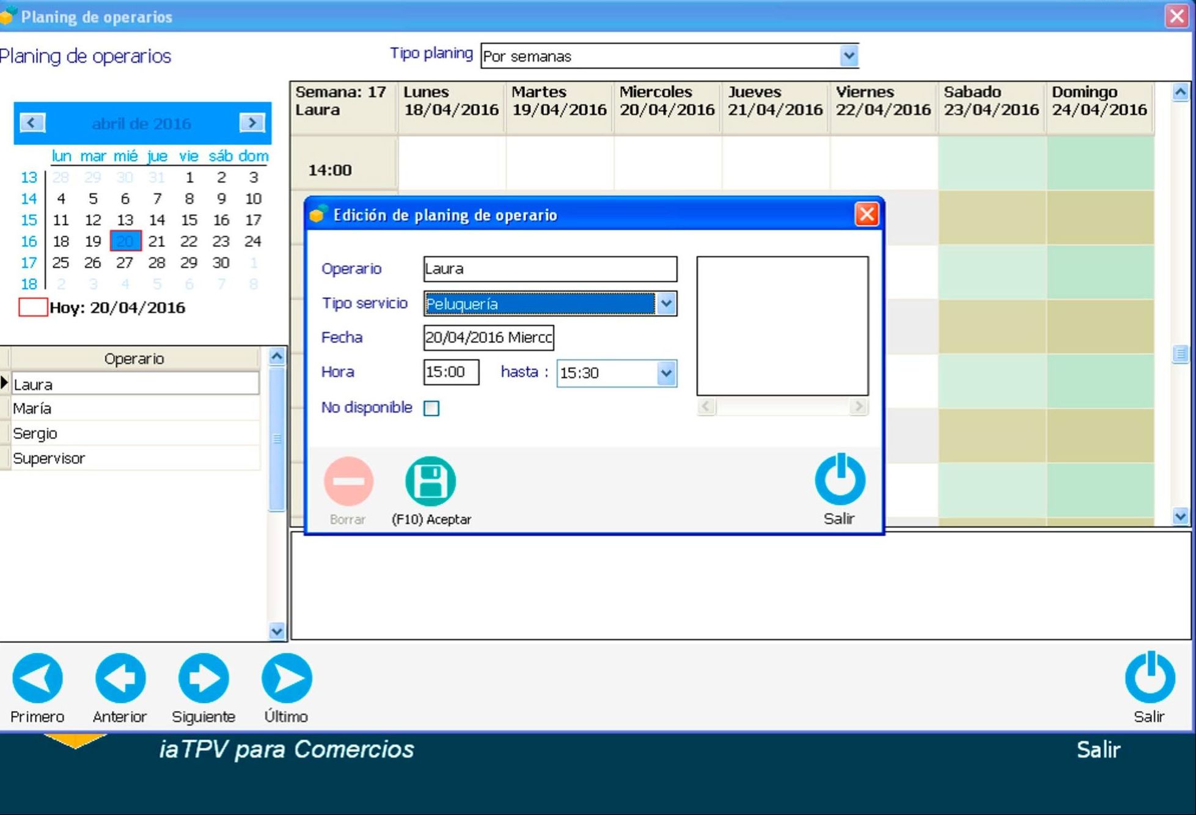Jump to the Último record
This screenshot has width=1196, height=815.
(x=287, y=678)
